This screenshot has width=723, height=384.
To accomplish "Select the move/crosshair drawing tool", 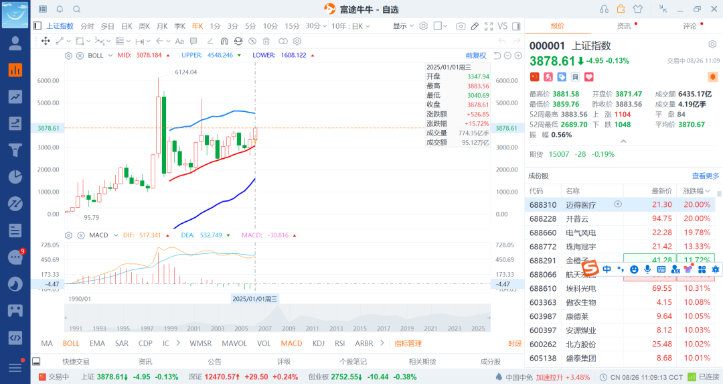I will tap(46, 41).
